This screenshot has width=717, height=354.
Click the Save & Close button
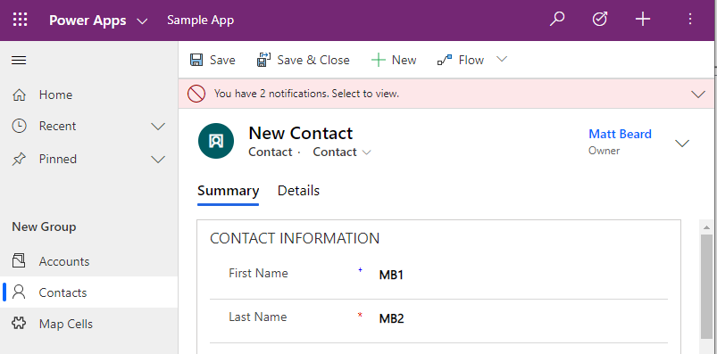pyautogui.click(x=304, y=60)
